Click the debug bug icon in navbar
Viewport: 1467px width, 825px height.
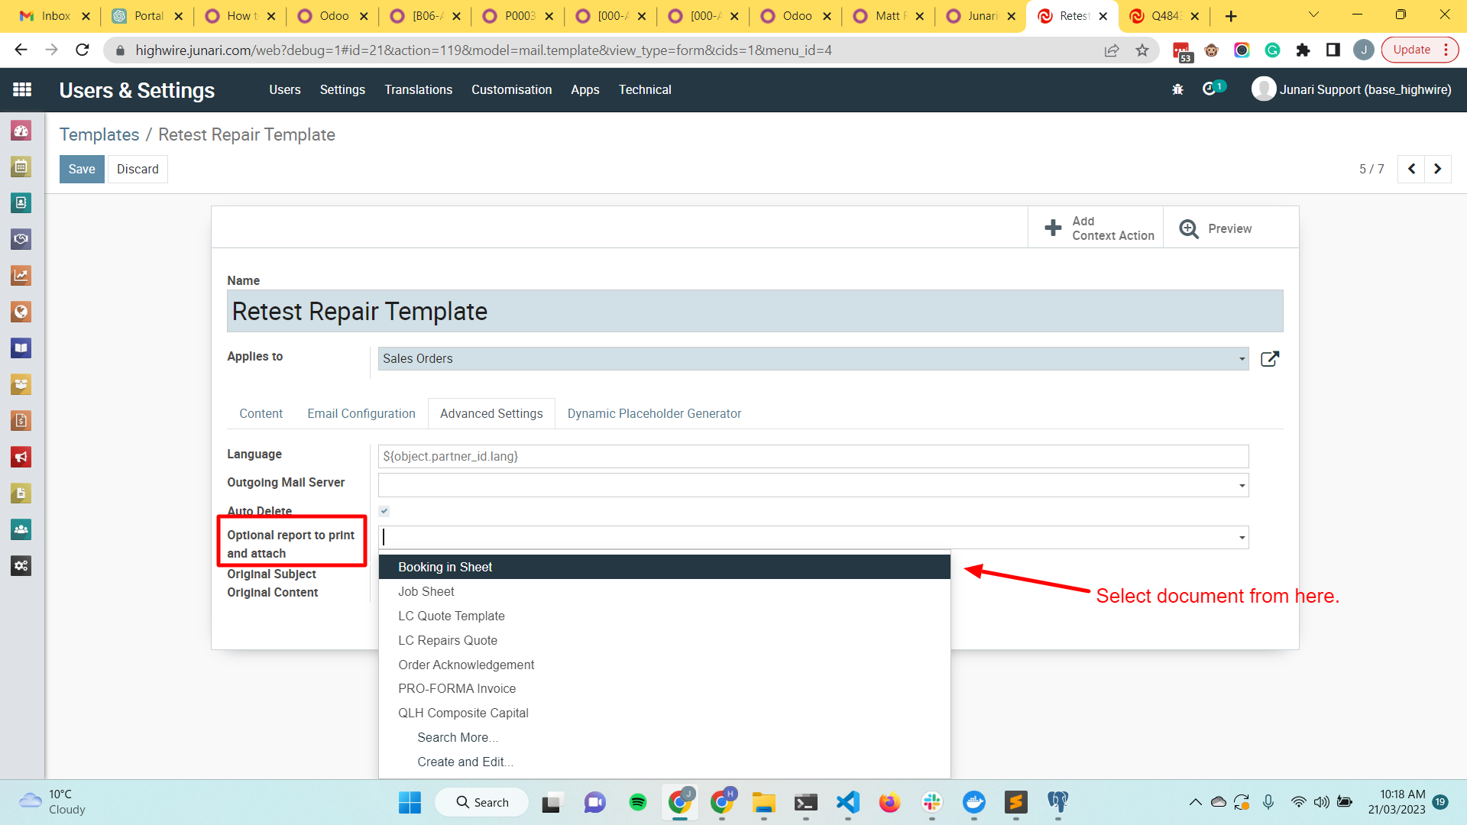click(1177, 89)
